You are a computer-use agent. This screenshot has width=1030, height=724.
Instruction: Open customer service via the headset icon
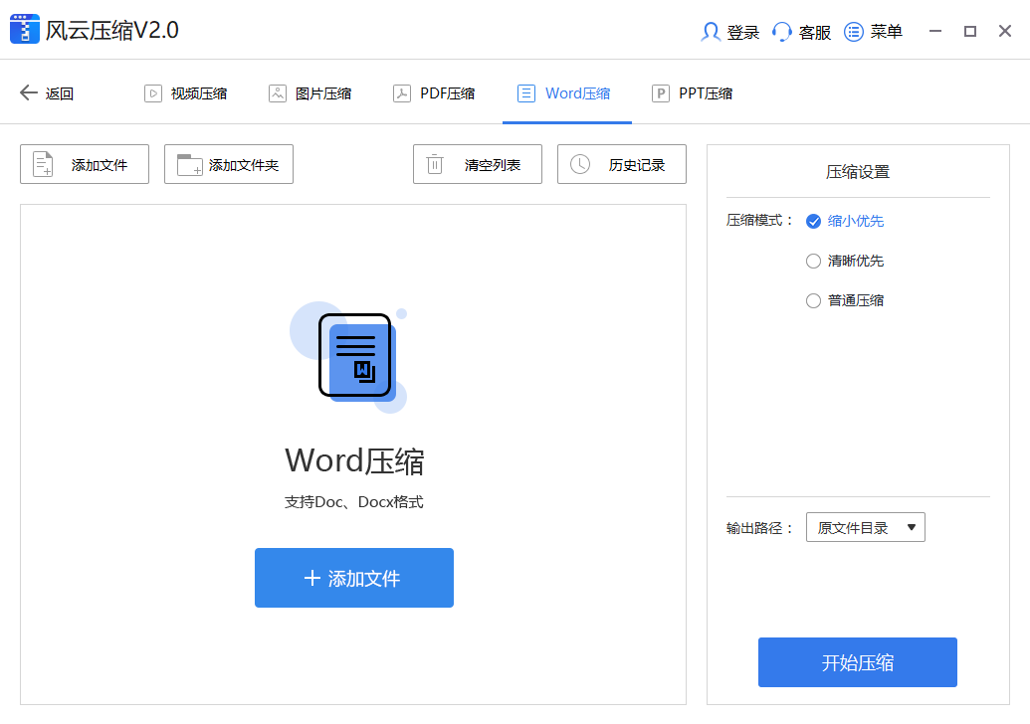(782, 31)
